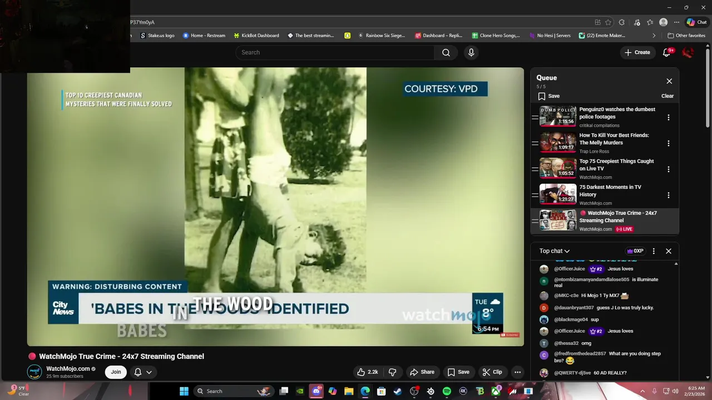The image size is (712, 400).
Task: Open WatchMojo.com channel link
Action: point(68,369)
